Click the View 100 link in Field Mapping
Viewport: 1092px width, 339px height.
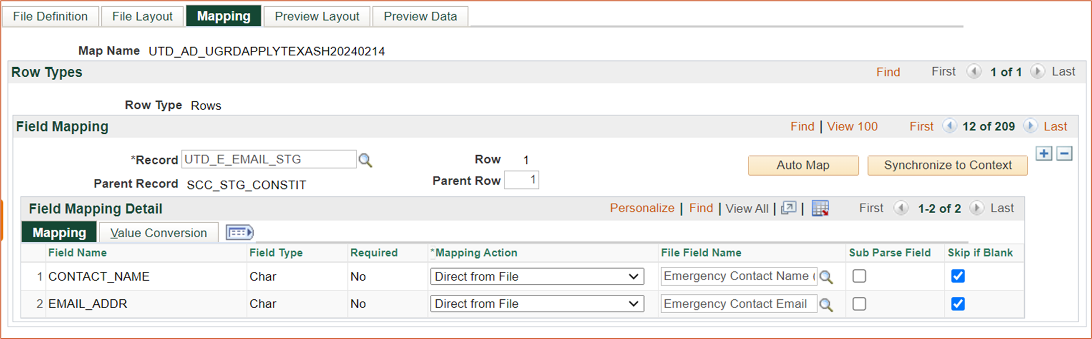(852, 126)
